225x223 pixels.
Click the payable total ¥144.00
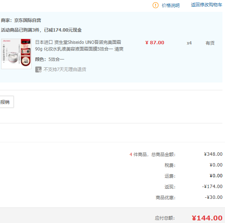click(x=207, y=218)
